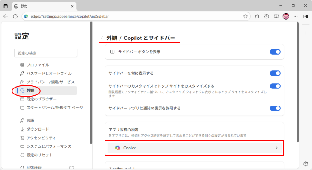Click 外観 breadcrumb link in heading

[111, 38]
